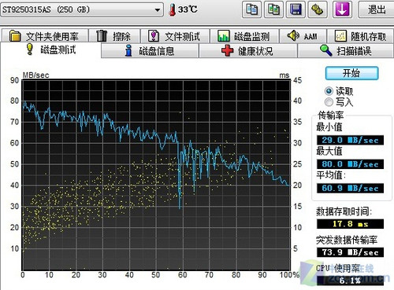Screen dimensions: 394x290
Task: Click the floppy disk save screenshot icon
Action: [295, 9]
